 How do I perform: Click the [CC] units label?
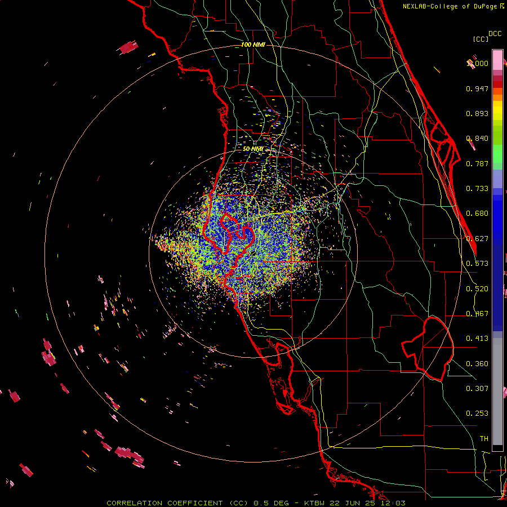click(x=481, y=39)
